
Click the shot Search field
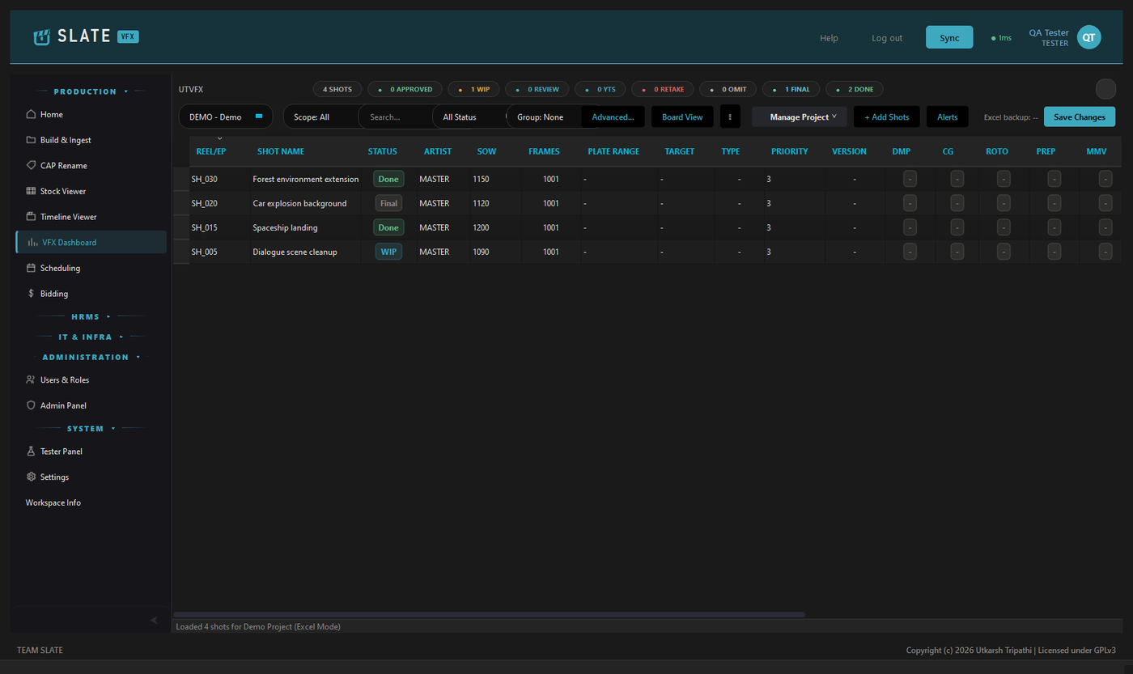[x=397, y=117]
